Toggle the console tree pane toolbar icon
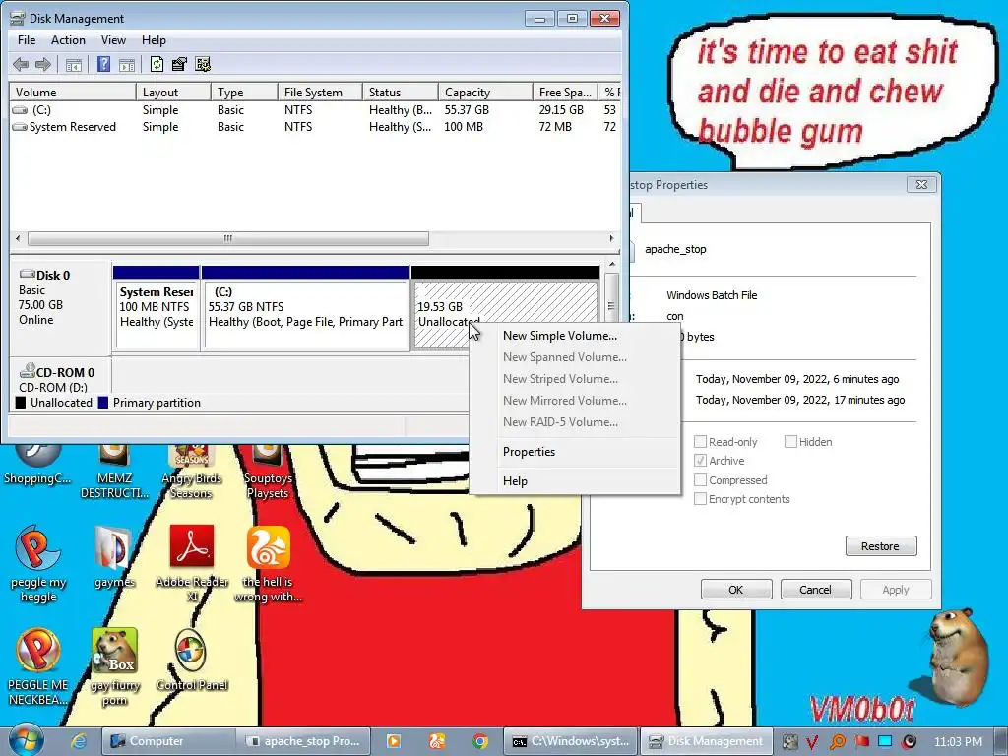 pyautogui.click(x=74, y=64)
